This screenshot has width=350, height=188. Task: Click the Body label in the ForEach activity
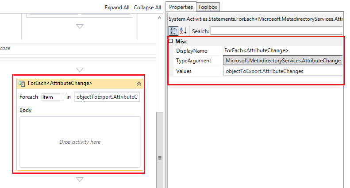coord(26,110)
